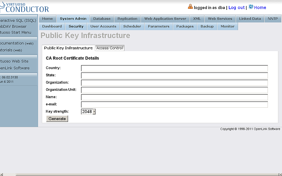This screenshot has height=176, width=282.
Task: Open the Virtuoso Web Site link
Action: [x=14, y=61]
